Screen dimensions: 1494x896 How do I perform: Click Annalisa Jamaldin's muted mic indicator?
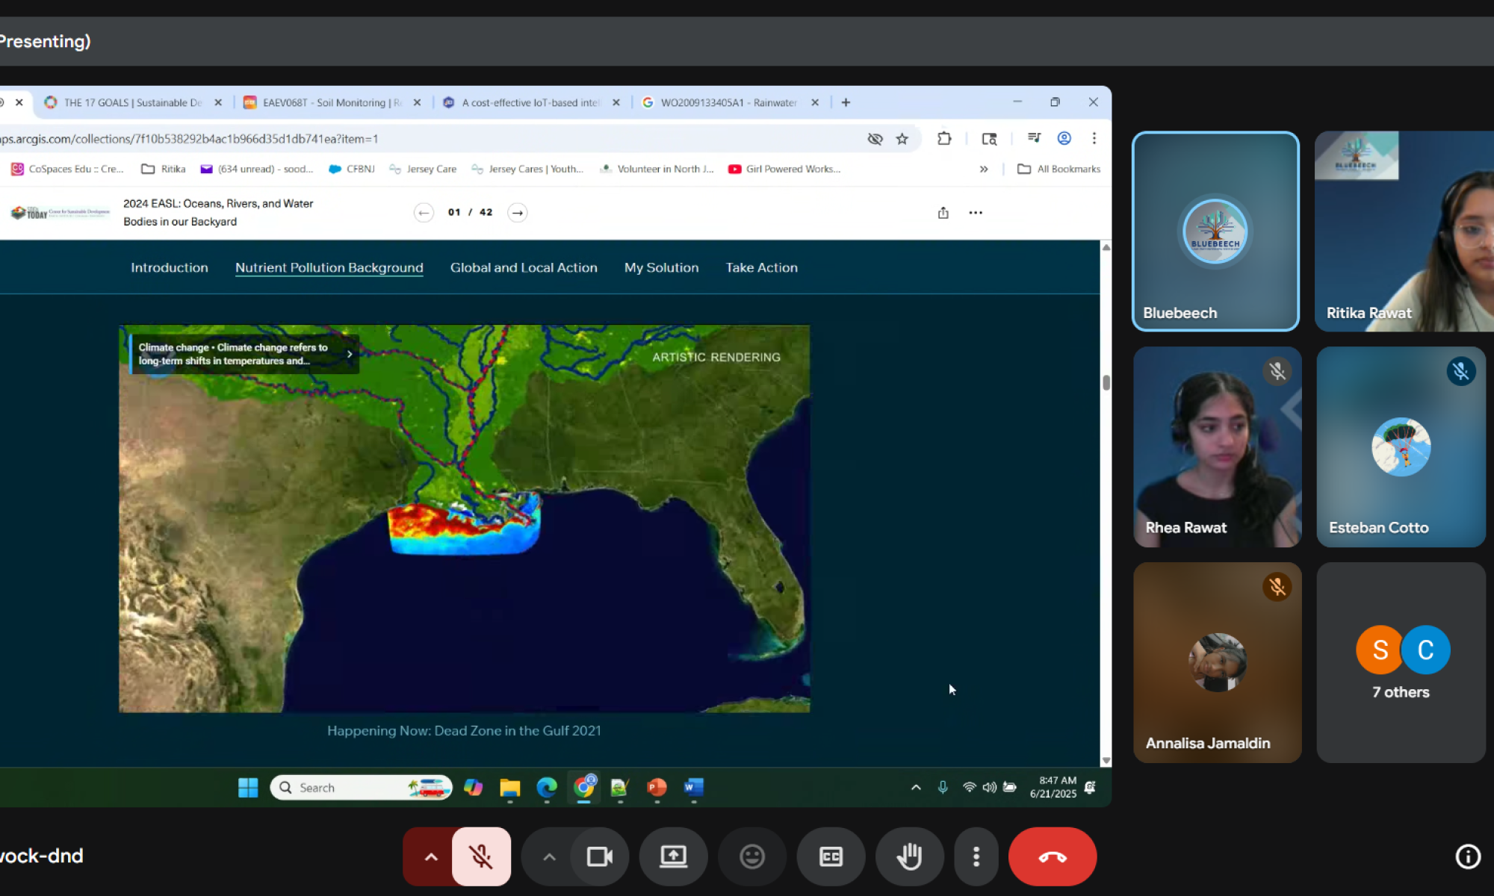(x=1277, y=587)
